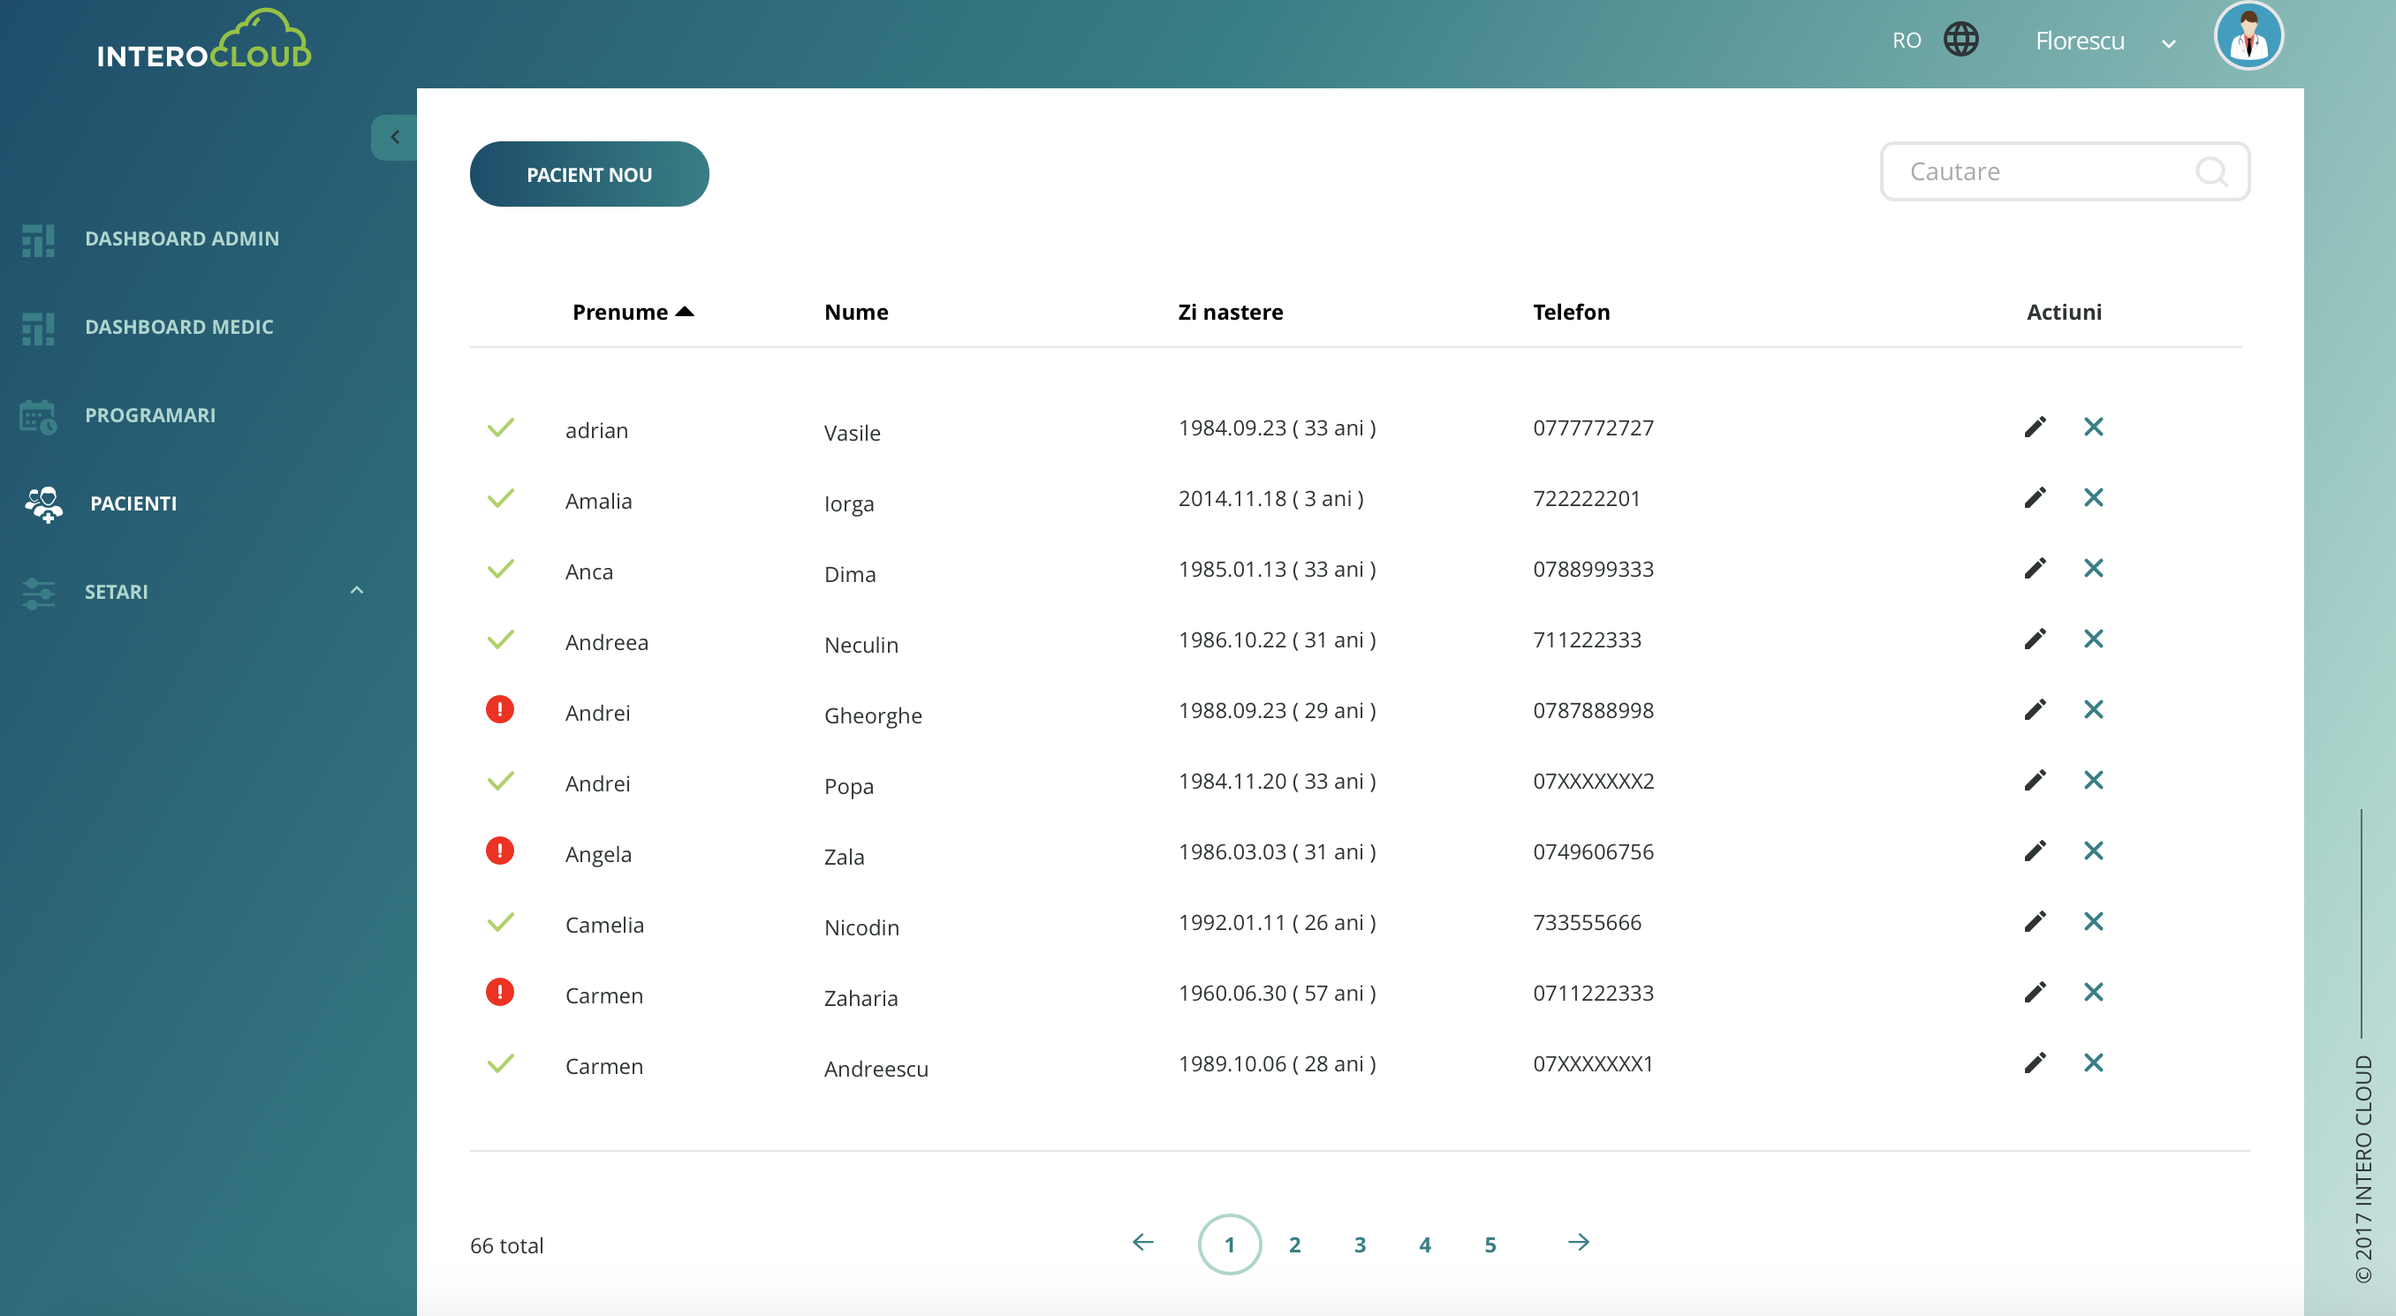Click the PACIENT NOU button
Viewport: 2396px width, 1316px height.
pos(588,174)
